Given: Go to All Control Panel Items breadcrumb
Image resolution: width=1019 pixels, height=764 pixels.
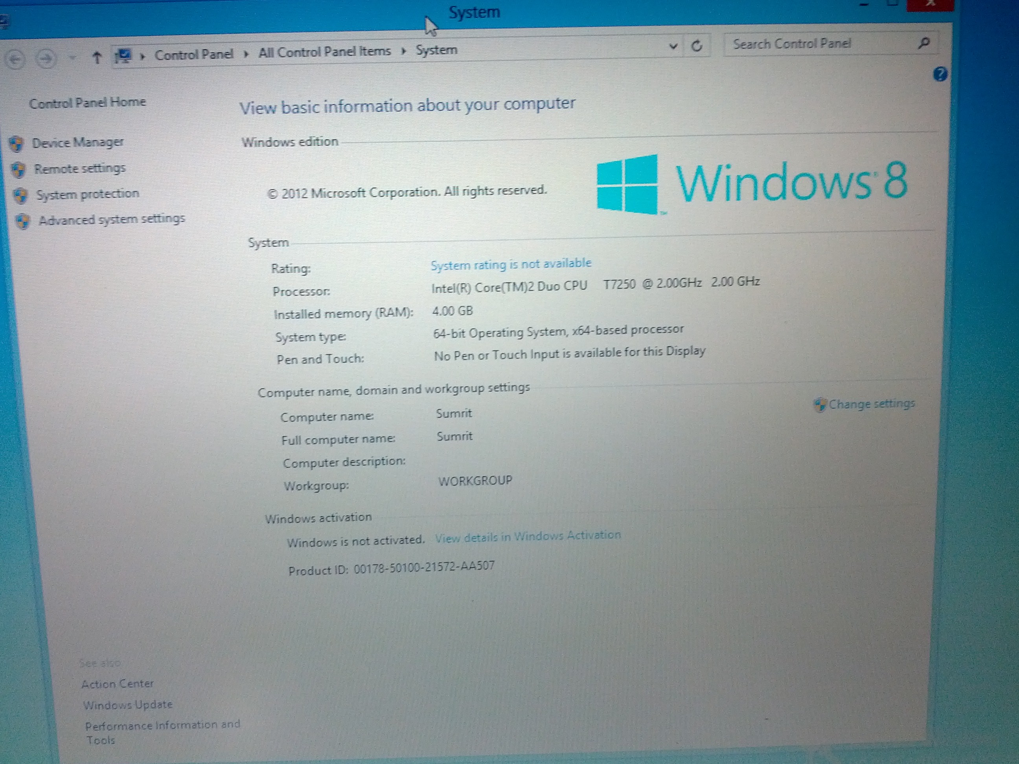Looking at the screenshot, I should pos(324,51).
